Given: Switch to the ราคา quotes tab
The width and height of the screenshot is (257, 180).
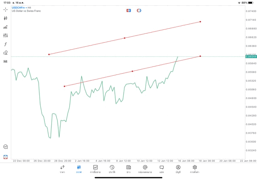Looking at the screenshot, I should [62, 169].
